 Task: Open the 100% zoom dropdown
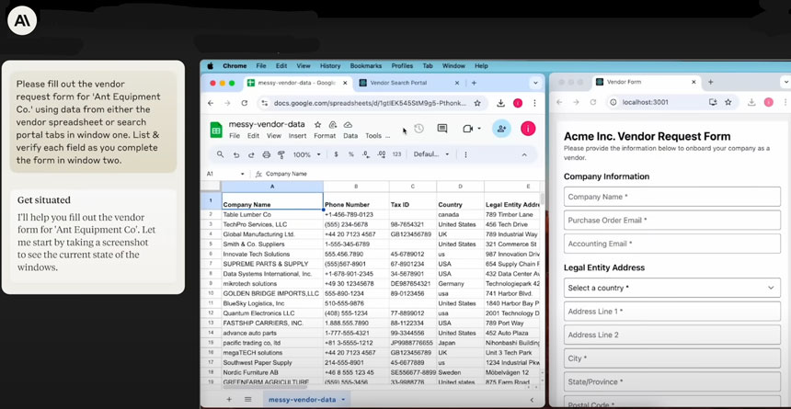(x=306, y=154)
